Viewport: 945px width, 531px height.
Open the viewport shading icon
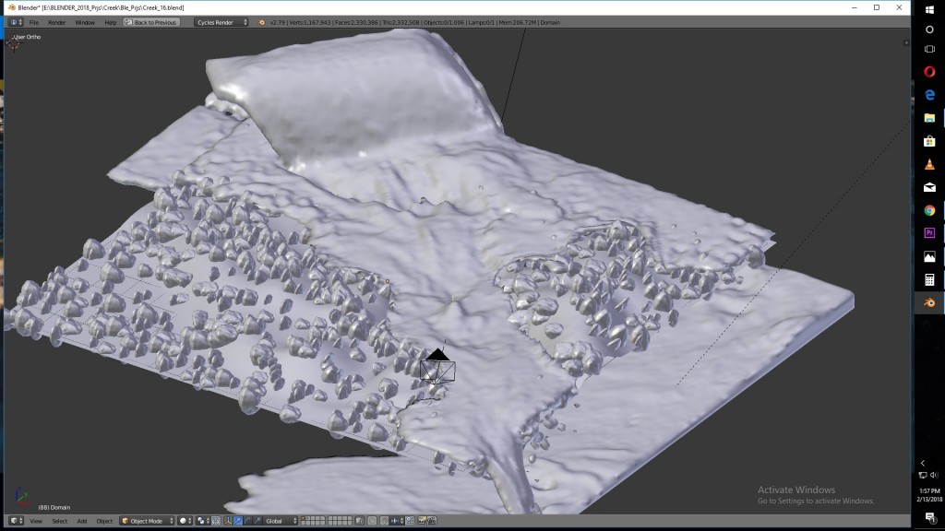click(183, 521)
